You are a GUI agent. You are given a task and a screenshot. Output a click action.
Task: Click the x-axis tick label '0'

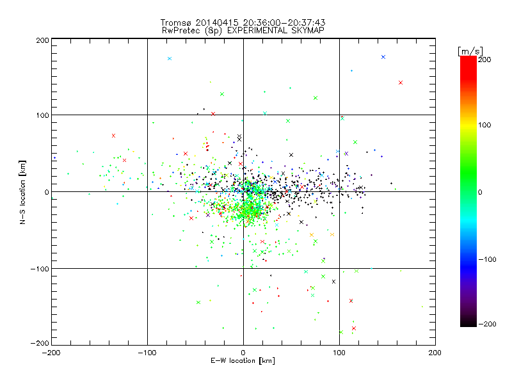[243, 353]
